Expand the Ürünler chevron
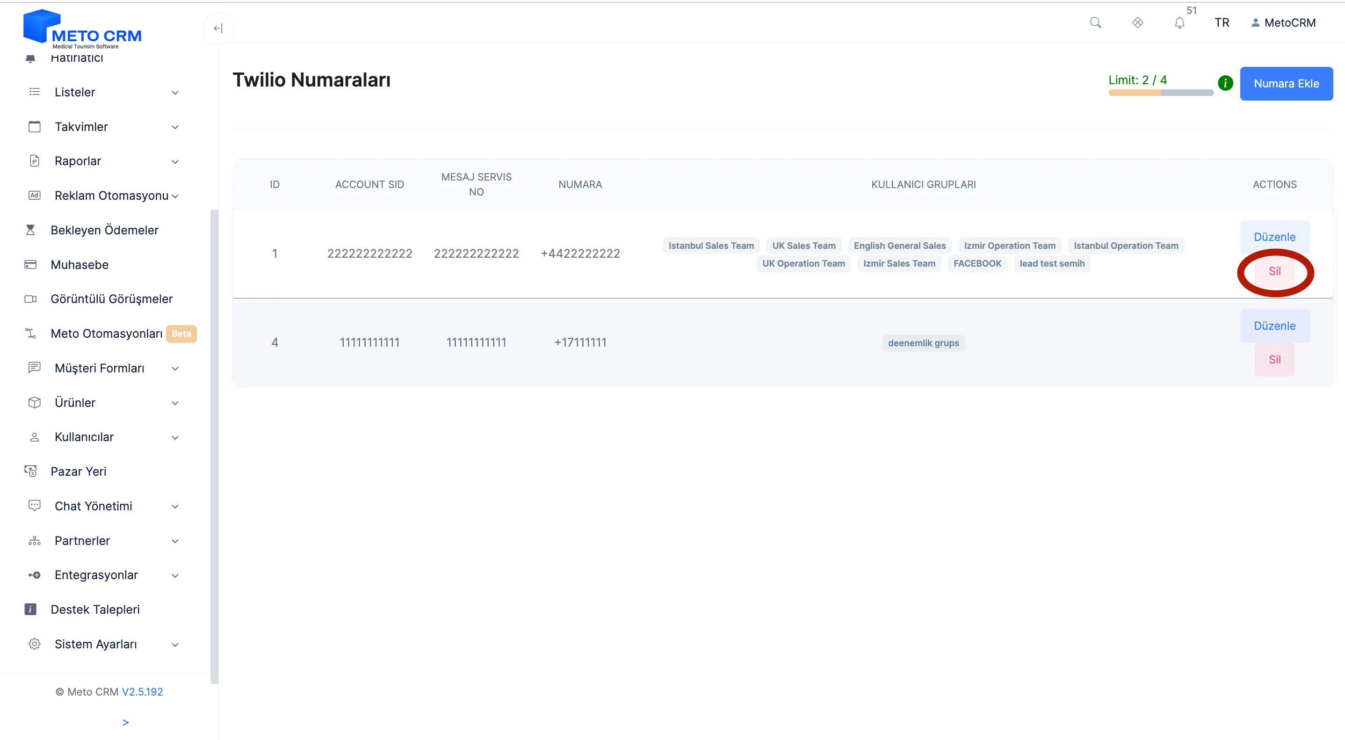The image size is (1345, 740). [x=175, y=403]
